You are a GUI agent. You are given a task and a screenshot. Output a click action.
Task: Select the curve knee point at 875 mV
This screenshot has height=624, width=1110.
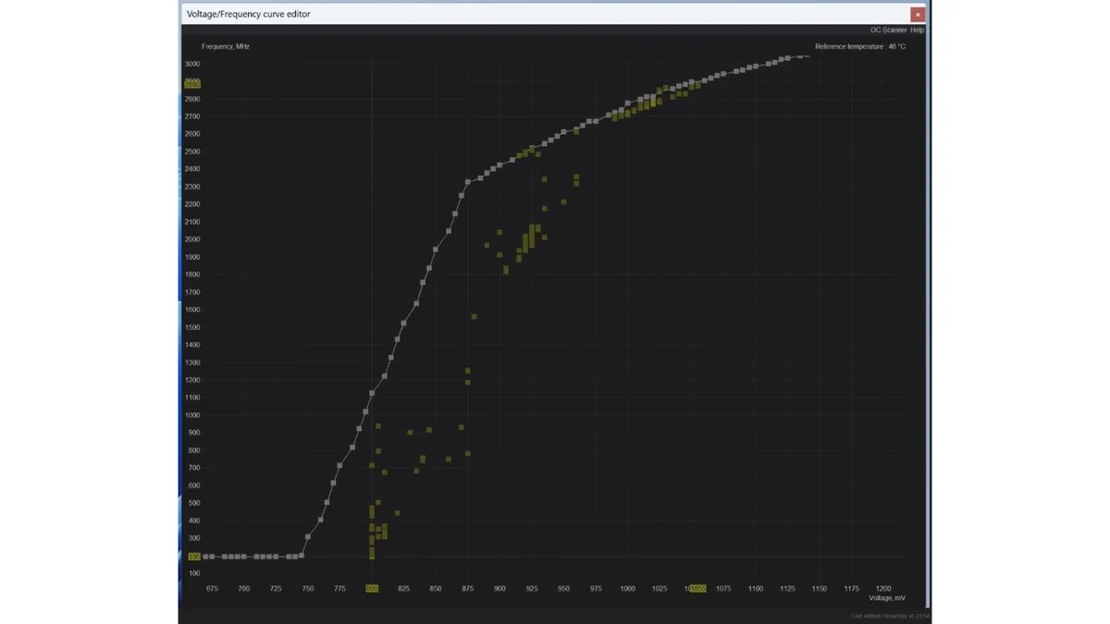pos(468,182)
